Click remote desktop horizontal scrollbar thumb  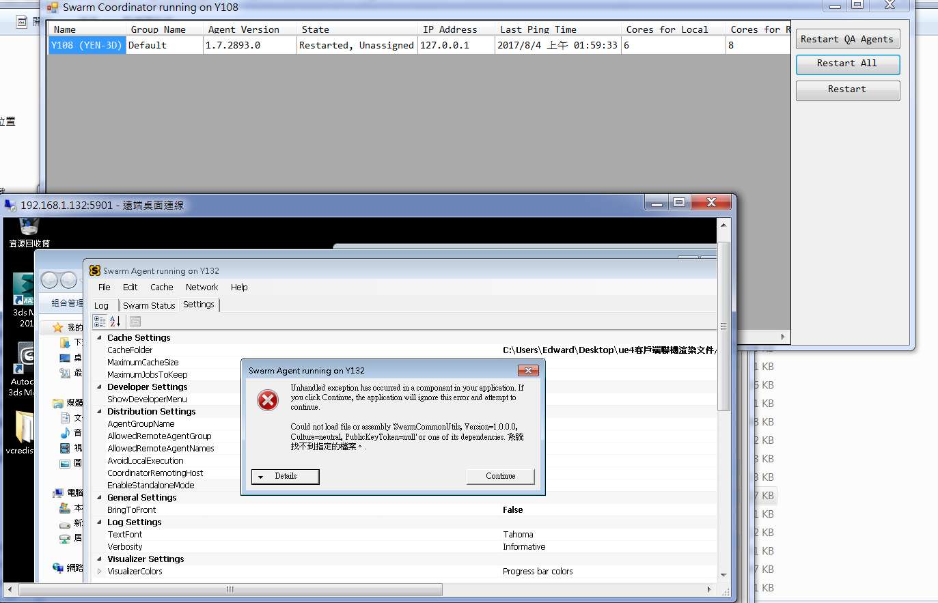pos(230,589)
